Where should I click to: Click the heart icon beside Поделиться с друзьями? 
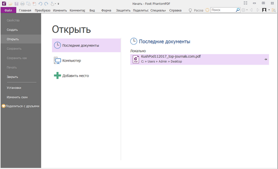coord(3,106)
